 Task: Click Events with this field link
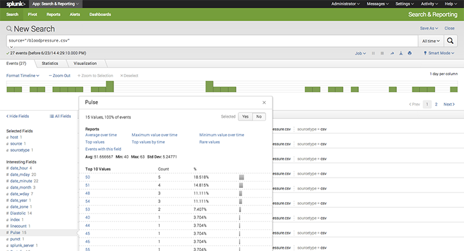103,149
